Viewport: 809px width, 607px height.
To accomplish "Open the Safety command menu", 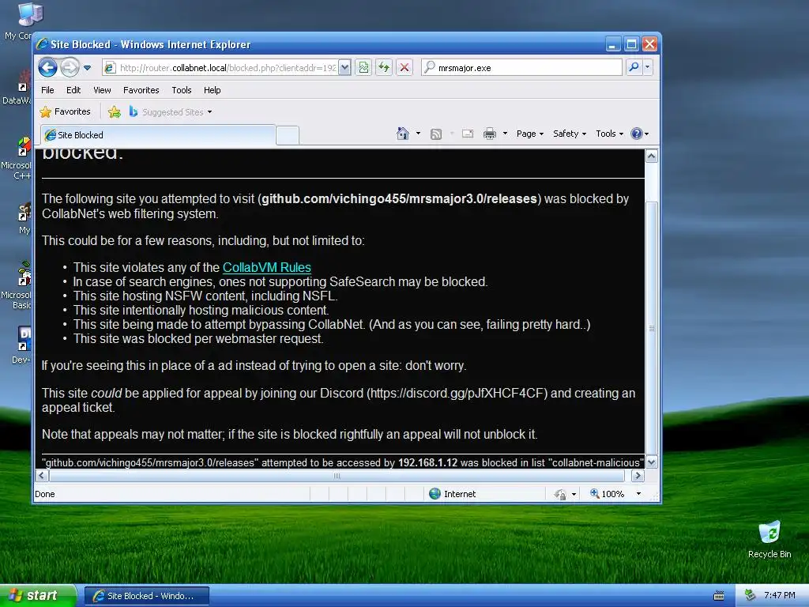I will (x=570, y=134).
